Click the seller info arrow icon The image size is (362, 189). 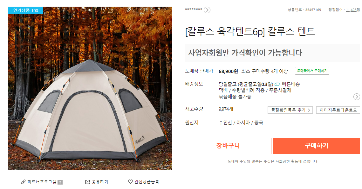(207, 10)
